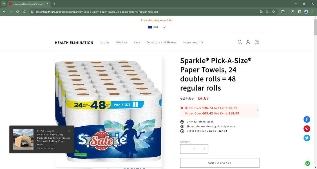The width and height of the screenshot is (317, 169).
Task: Share product on Pinterest
Action: [x=307, y=129]
